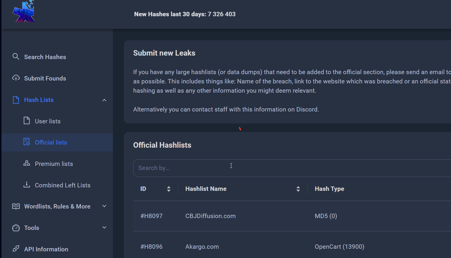Open the CBJDiffusion.com hashlist row
The width and height of the screenshot is (451, 258).
tap(210, 216)
